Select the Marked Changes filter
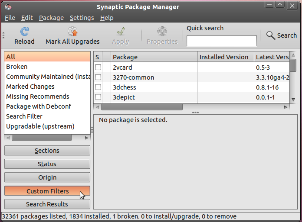The height and width of the screenshot is (222, 302). (x=47, y=87)
